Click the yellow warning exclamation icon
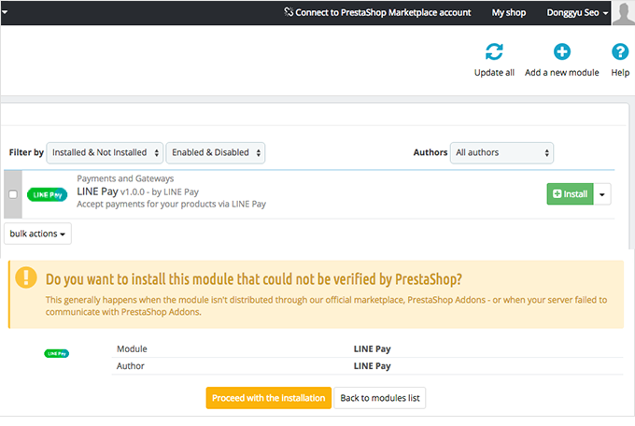Image resolution: width=635 pixels, height=426 pixels. (26, 277)
